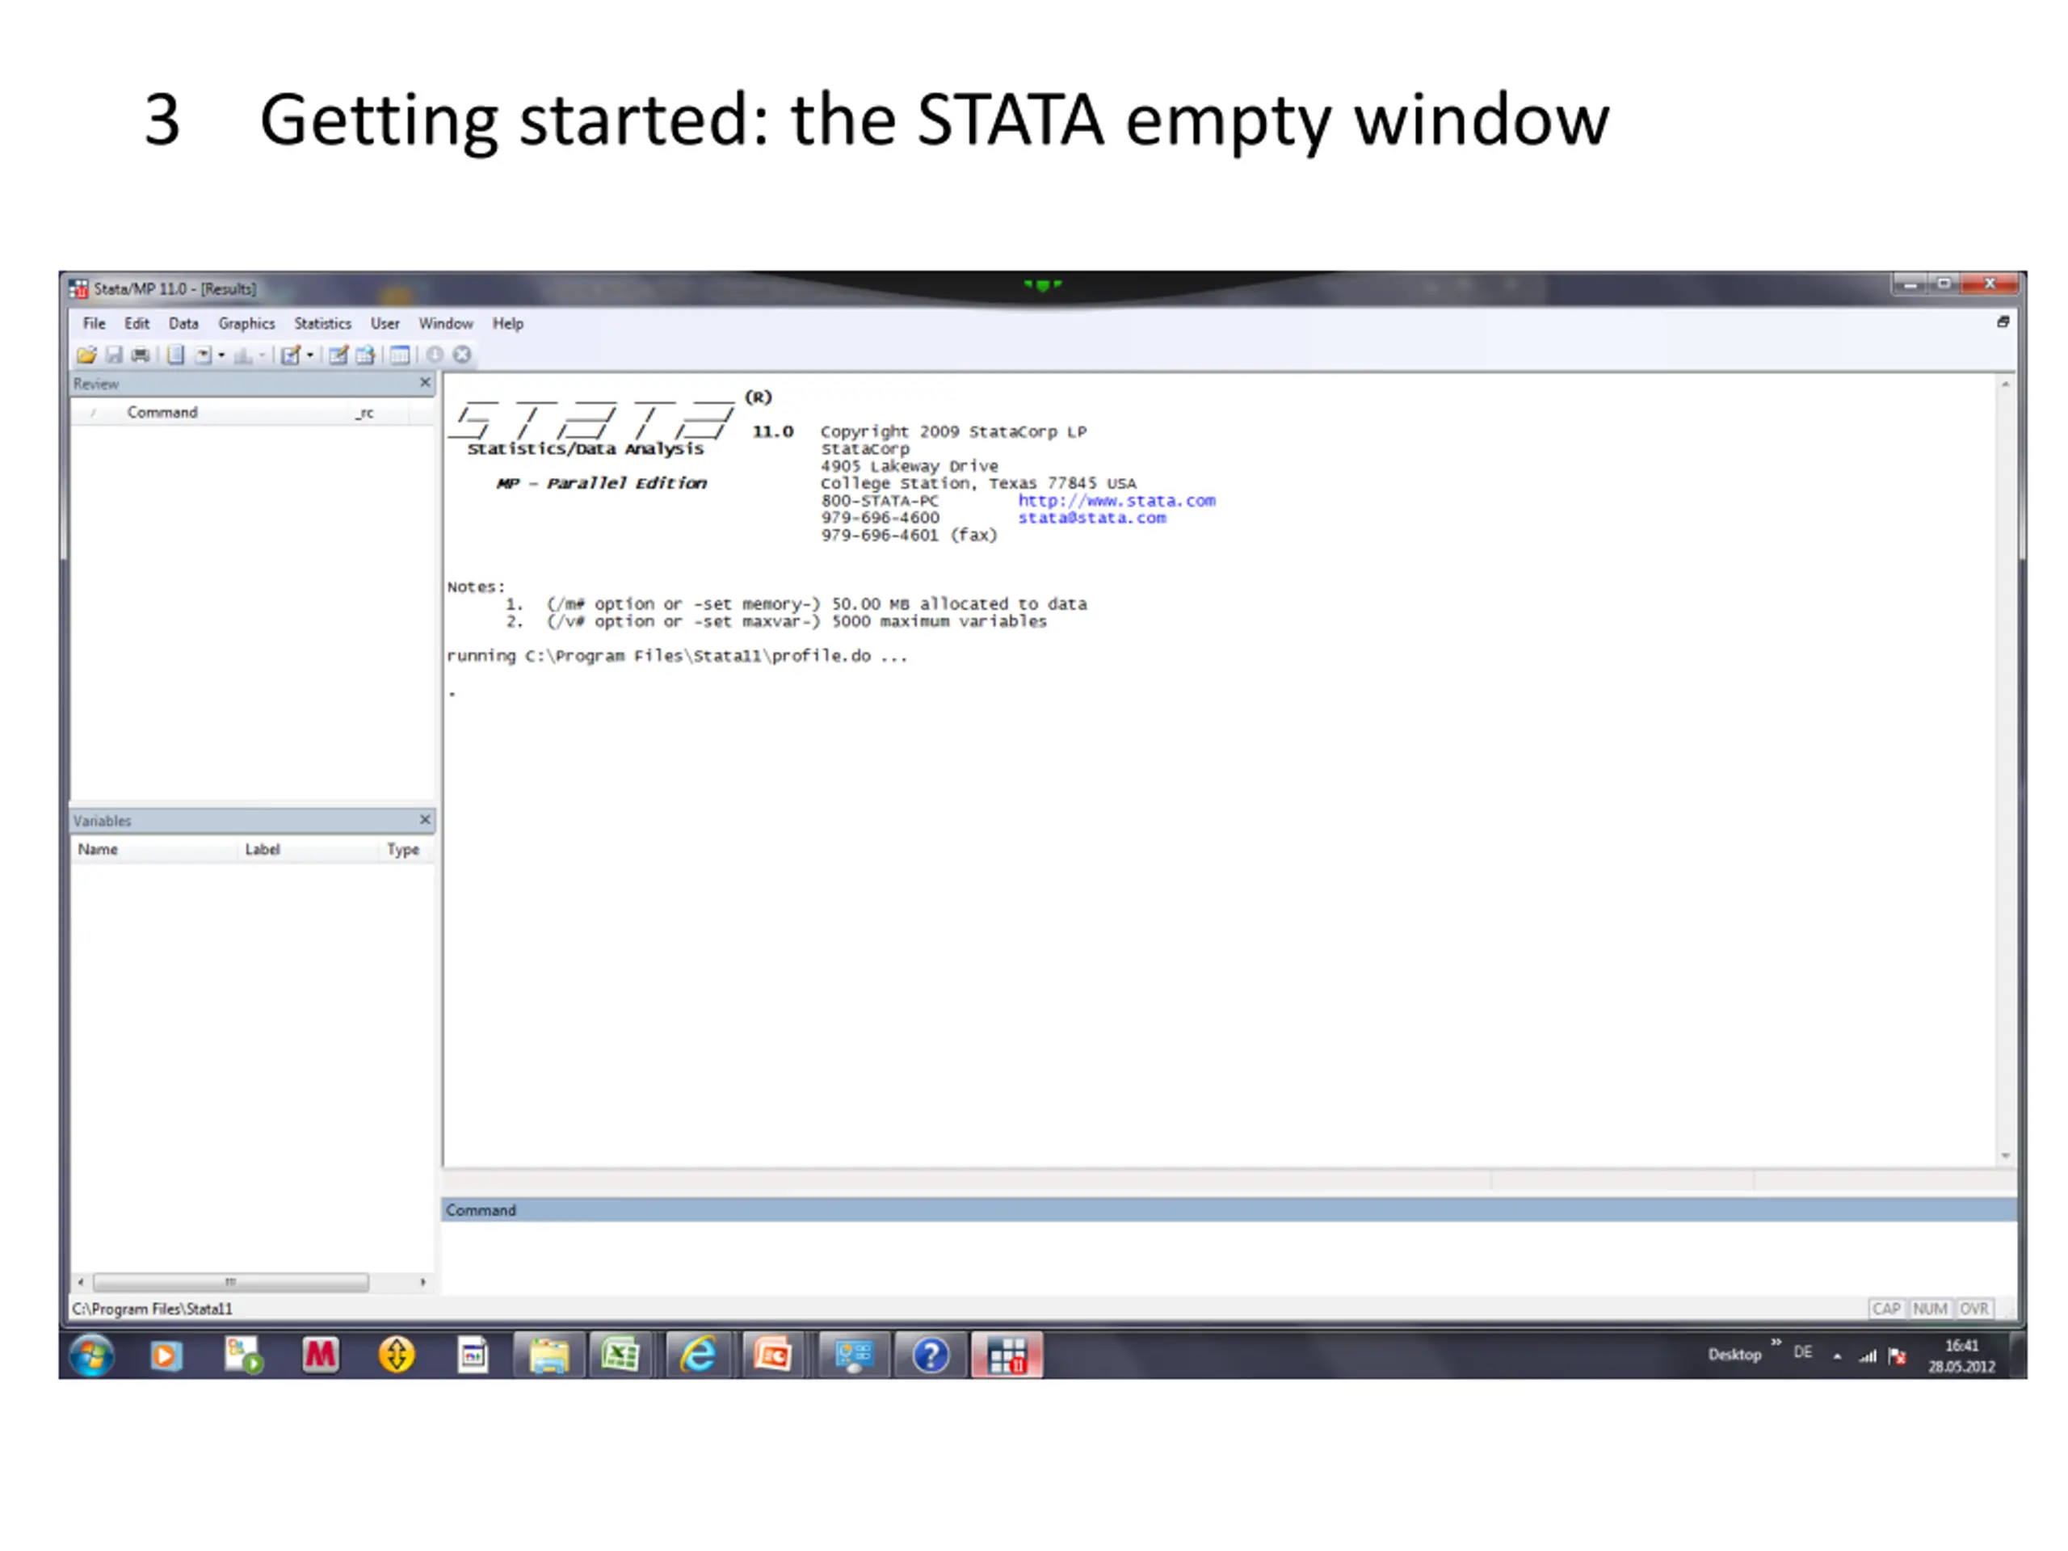
Task: Open the Excel taskbar icon
Action: tap(620, 1356)
